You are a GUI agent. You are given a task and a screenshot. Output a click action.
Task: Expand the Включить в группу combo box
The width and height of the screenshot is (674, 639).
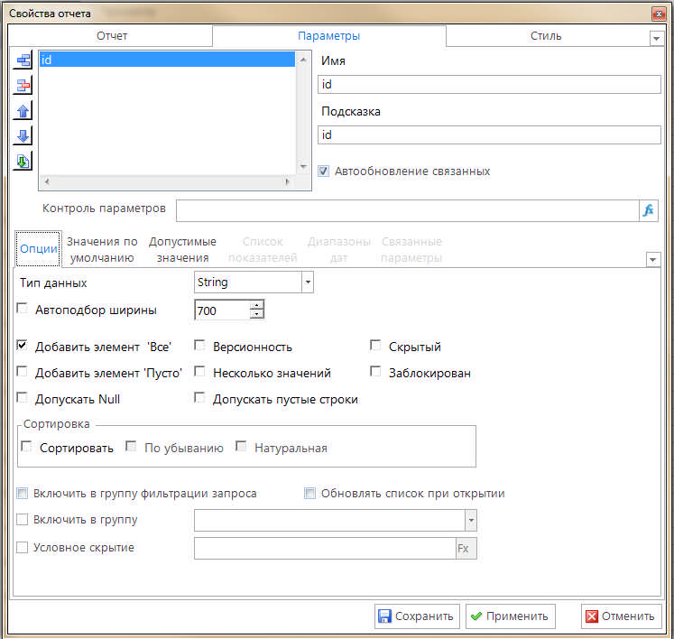pos(470,521)
